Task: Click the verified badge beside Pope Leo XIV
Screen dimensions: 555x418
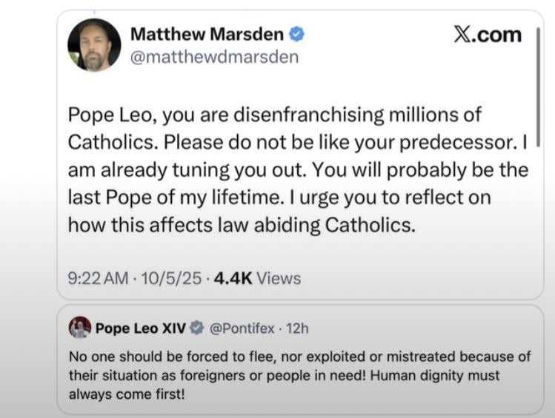Action: pos(197,328)
